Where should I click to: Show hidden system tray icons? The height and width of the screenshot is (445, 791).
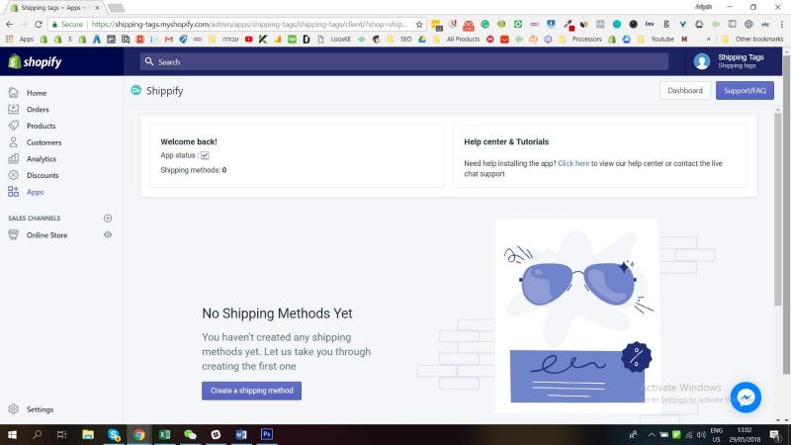tap(652, 435)
